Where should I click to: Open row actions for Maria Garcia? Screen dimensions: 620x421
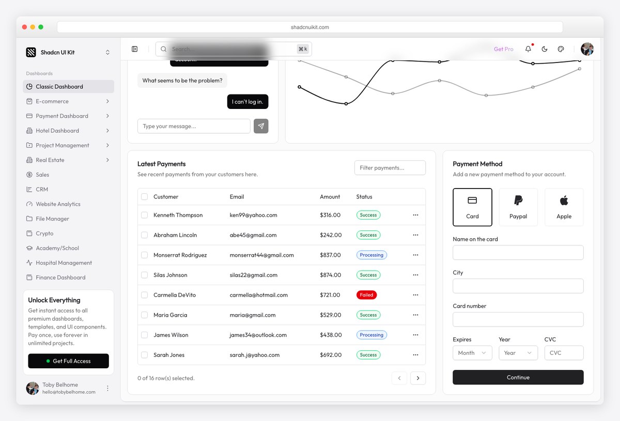click(415, 315)
